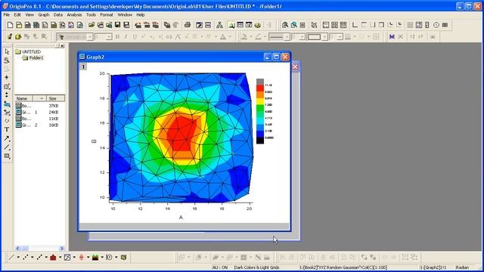Click the 3D surface plot icon
Viewport: 484px width, 272px height.
coord(95,257)
